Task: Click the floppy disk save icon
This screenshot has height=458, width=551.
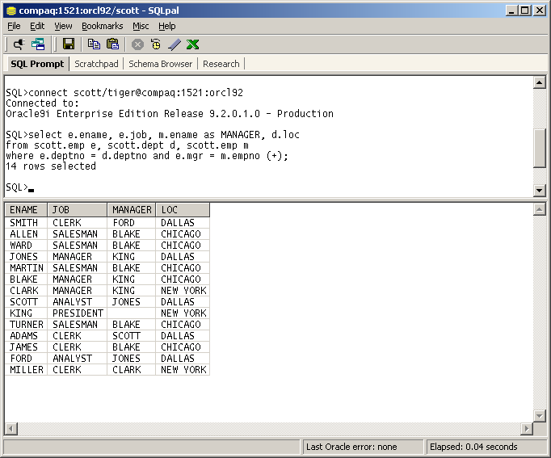Action: point(69,44)
